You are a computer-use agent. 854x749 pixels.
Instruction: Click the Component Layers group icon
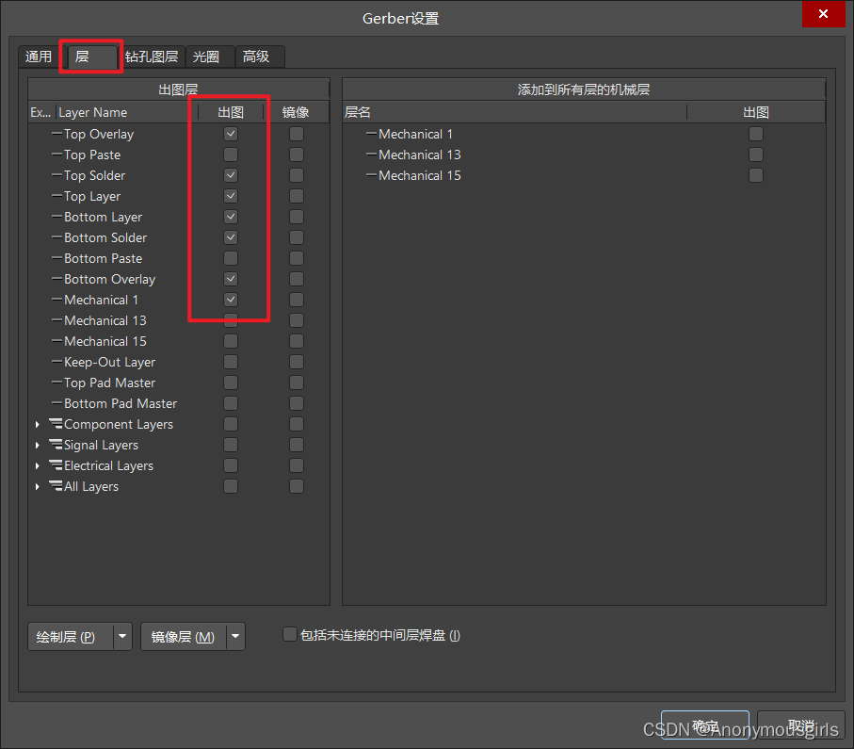(56, 425)
